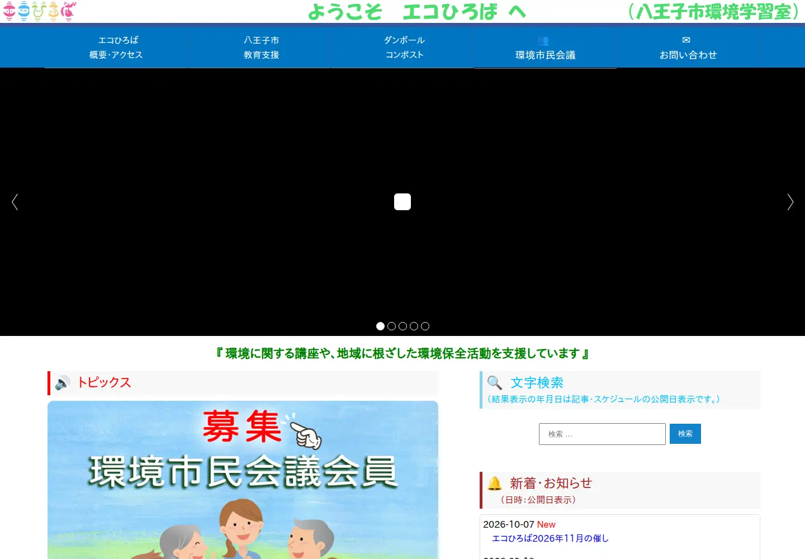
Task: Click the トピックス section heading
Action: coord(104,382)
